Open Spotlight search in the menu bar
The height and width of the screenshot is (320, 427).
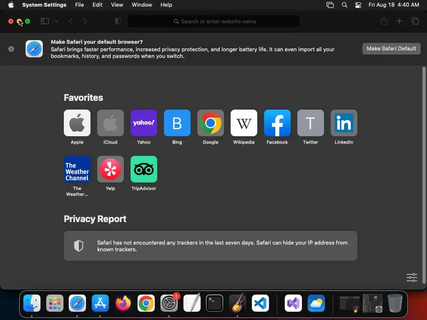[x=344, y=5]
